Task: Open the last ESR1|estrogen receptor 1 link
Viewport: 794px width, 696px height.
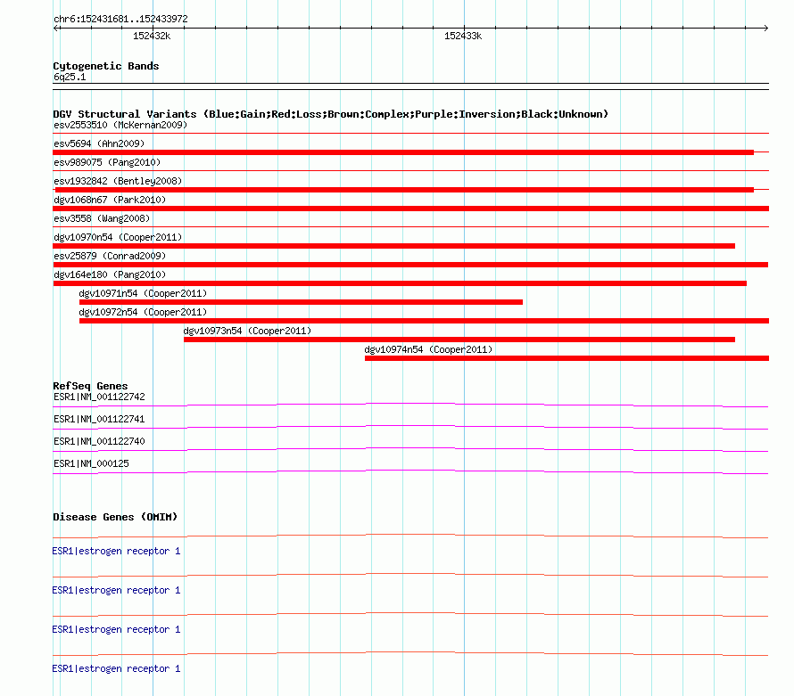Action: click(116, 668)
